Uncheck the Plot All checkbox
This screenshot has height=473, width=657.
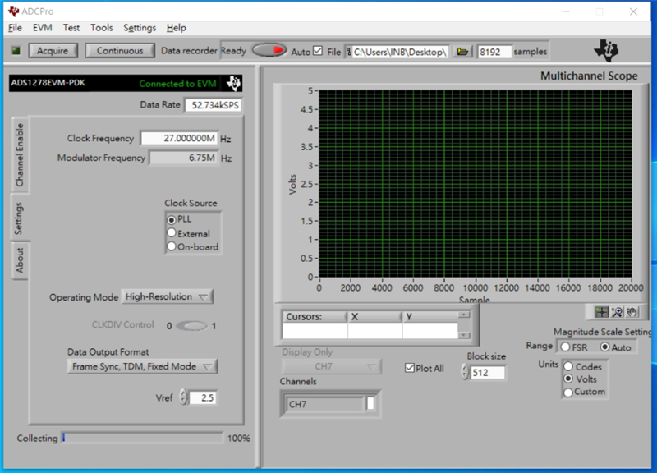pos(411,368)
